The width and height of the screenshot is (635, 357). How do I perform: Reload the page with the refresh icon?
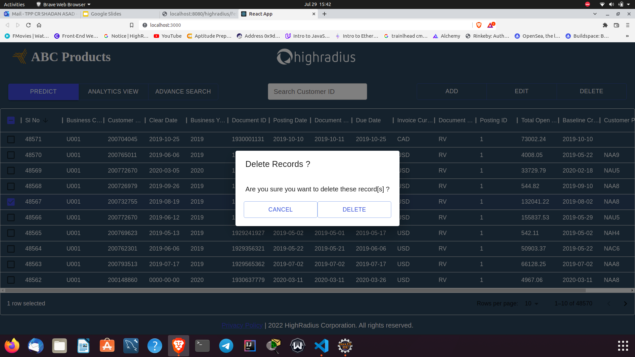point(28,25)
